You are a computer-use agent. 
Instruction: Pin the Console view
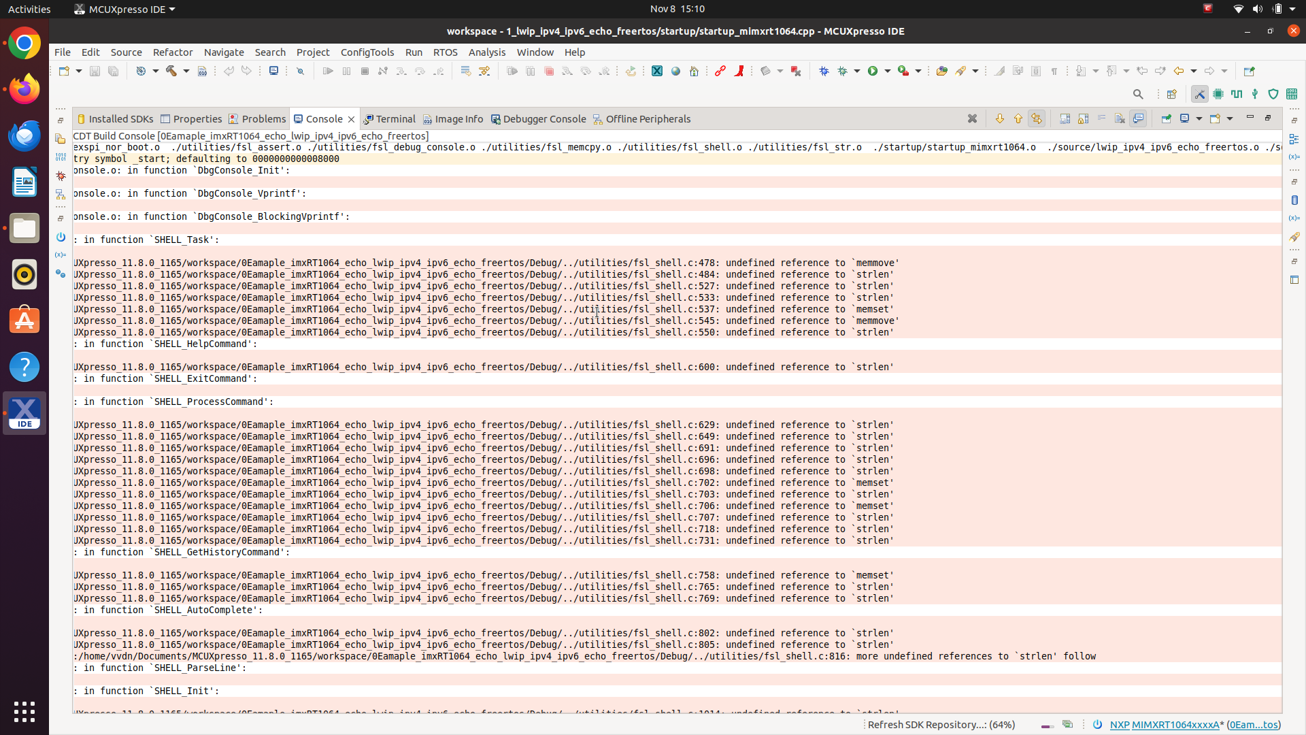1166,118
